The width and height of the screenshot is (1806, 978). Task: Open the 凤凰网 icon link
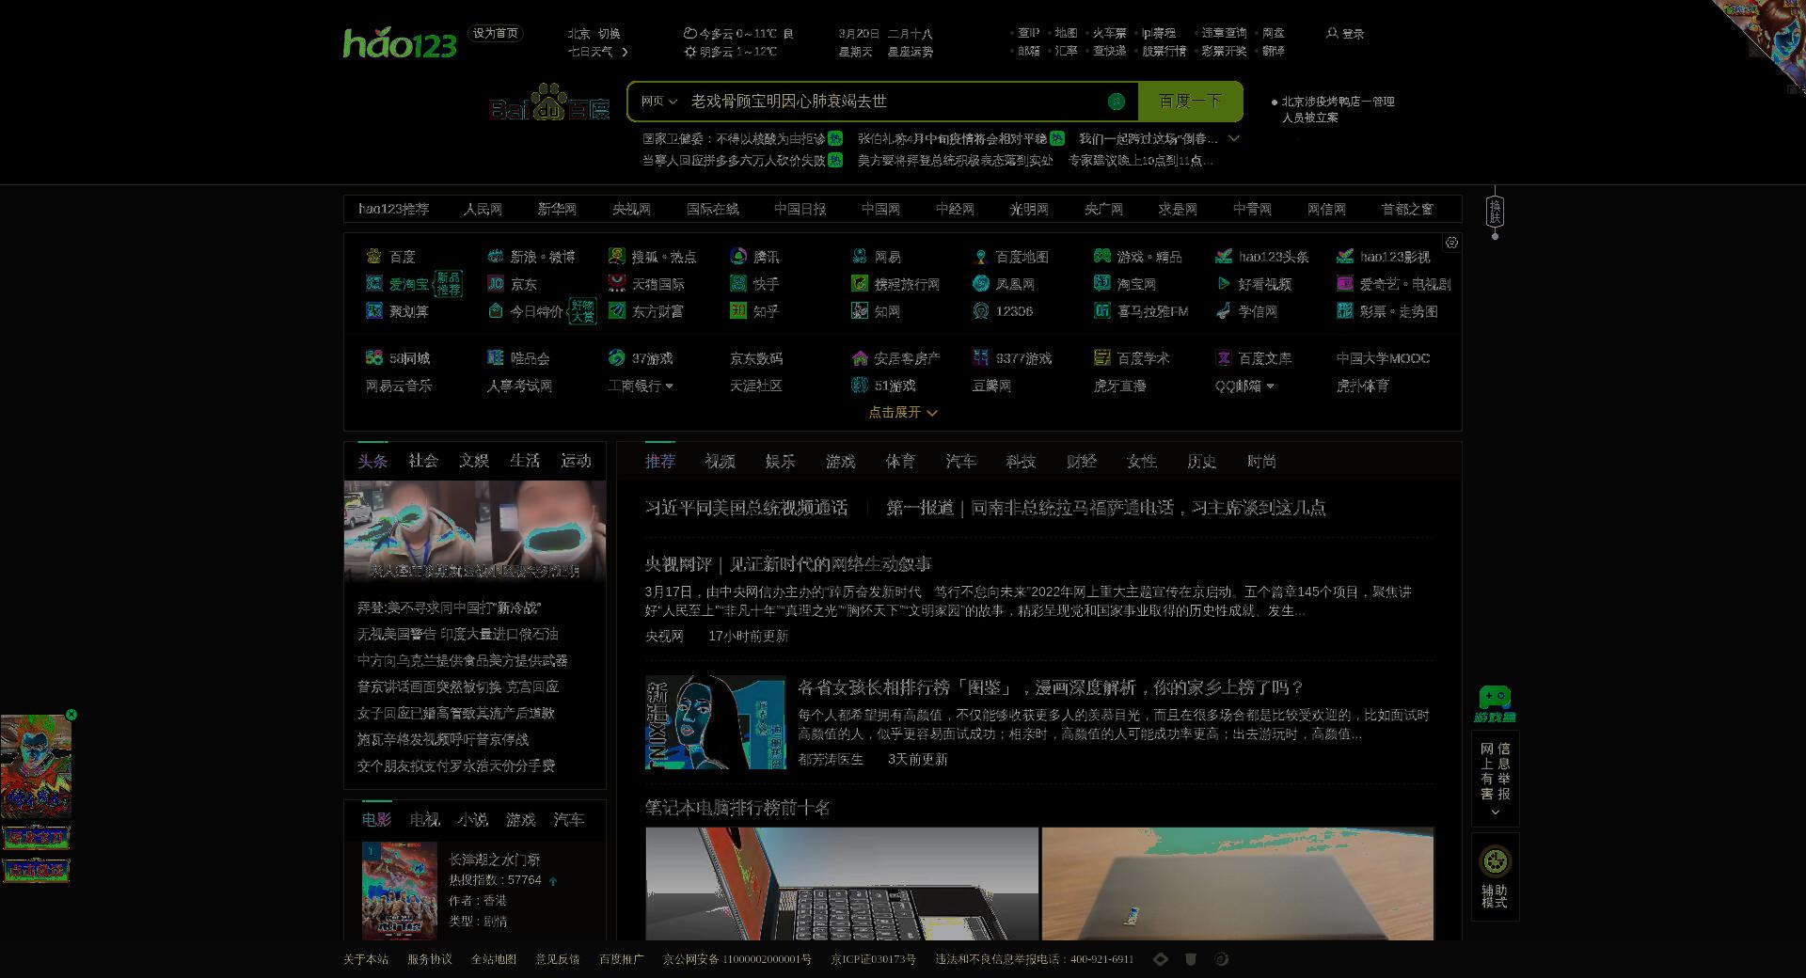(980, 283)
